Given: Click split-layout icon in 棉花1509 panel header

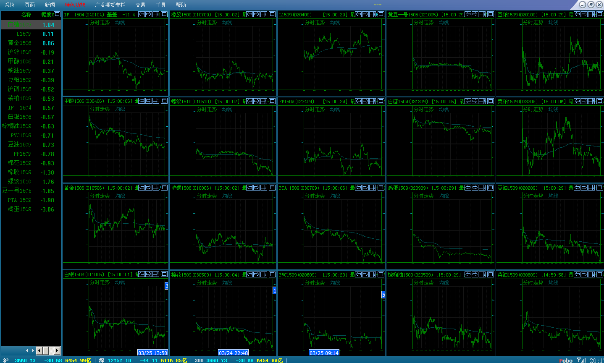Looking at the screenshot, I should tap(263, 274).
